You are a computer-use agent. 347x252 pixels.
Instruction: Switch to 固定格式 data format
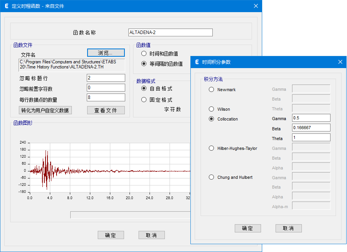(x=144, y=100)
